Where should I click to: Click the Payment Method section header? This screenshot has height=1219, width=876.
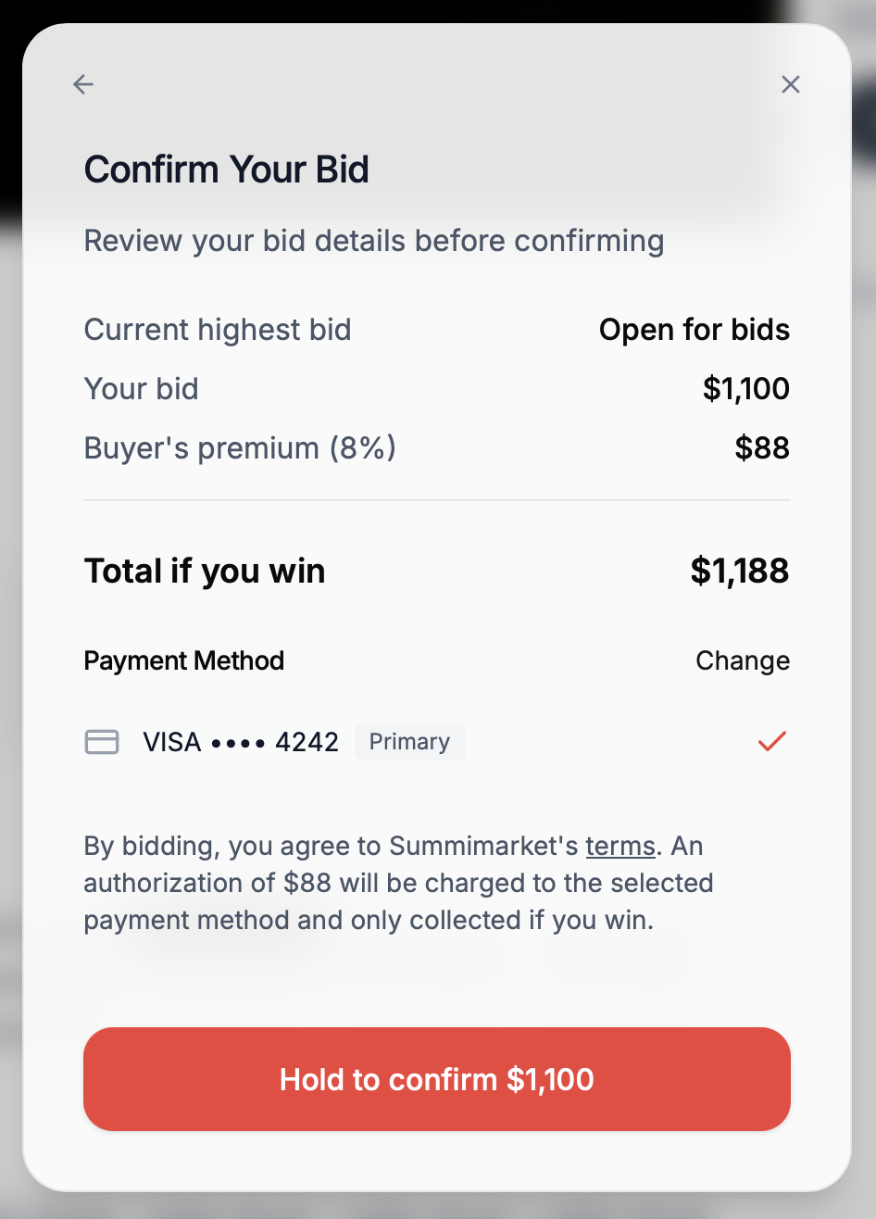(x=183, y=660)
